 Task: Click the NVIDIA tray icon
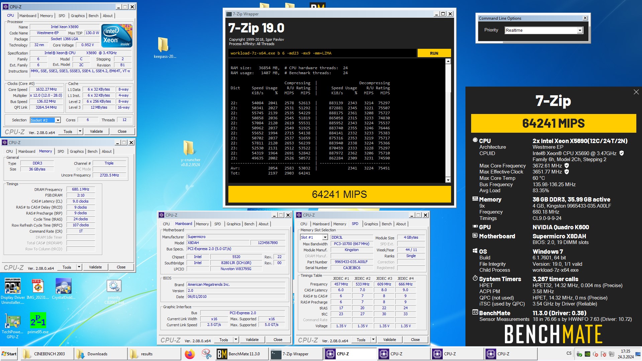pos(587,354)
